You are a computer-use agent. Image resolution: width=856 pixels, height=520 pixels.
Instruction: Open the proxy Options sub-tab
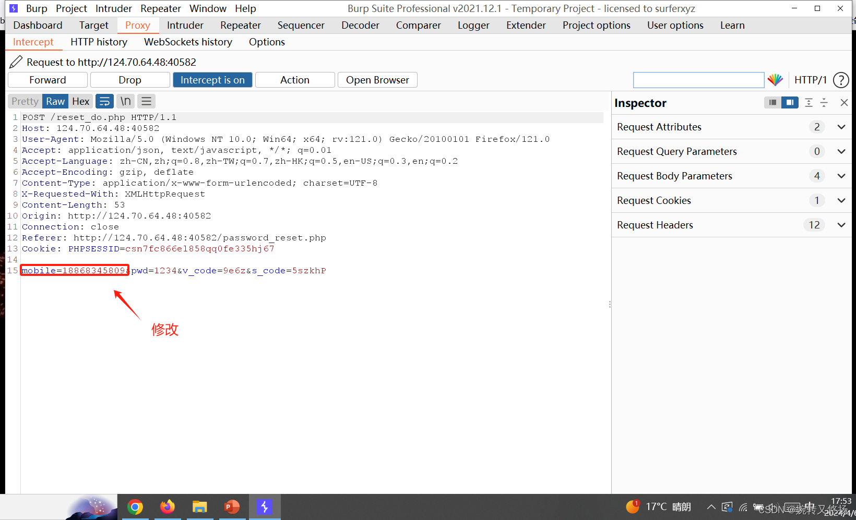click(267, 42)
